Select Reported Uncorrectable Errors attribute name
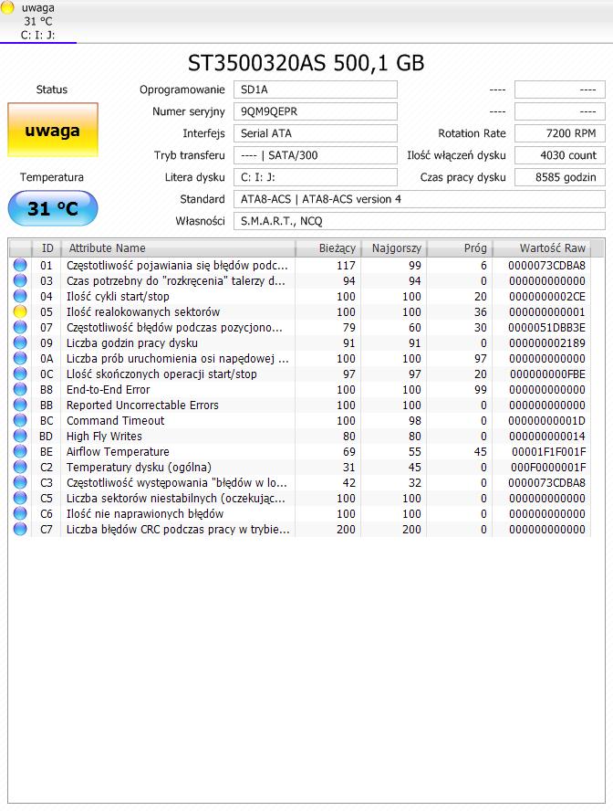Viewport: 613px width, 811px height. (142, 405)
